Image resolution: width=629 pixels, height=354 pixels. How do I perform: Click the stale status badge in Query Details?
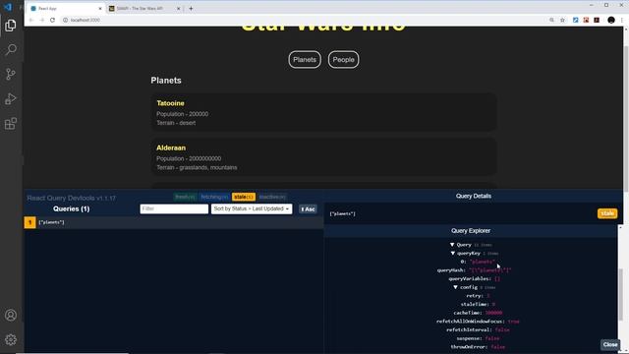607,213
